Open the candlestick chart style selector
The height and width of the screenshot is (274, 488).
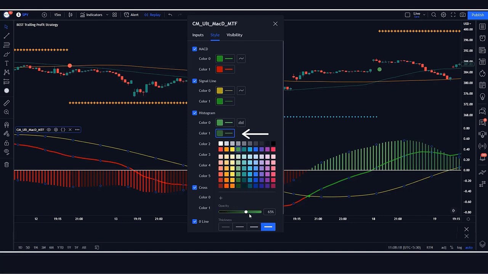tap(70, 15)
